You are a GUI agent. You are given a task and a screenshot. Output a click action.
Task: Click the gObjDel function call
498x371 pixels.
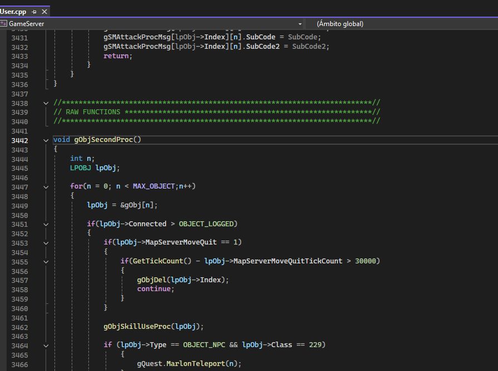pos(152,280)
